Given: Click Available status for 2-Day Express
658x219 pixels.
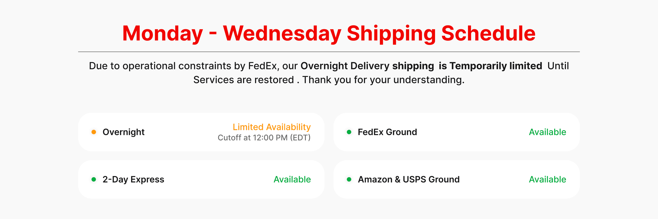Looking at the screenshot, I should point(292,179).
